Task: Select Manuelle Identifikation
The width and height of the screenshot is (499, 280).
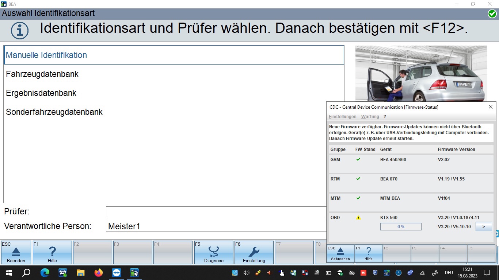Action: (x=174, y=55)
